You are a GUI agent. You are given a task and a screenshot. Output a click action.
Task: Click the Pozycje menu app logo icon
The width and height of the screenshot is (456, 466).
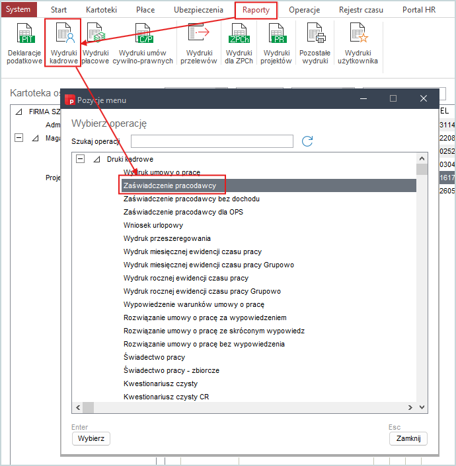point(70,100)
